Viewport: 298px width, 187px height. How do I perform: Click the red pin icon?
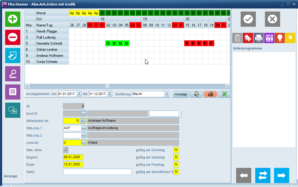point(248,38)
